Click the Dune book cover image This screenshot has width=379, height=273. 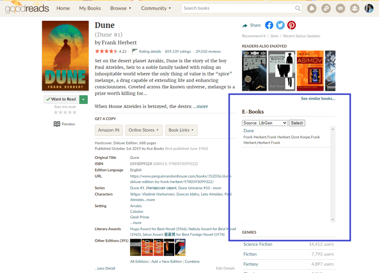tap(65, 56)
